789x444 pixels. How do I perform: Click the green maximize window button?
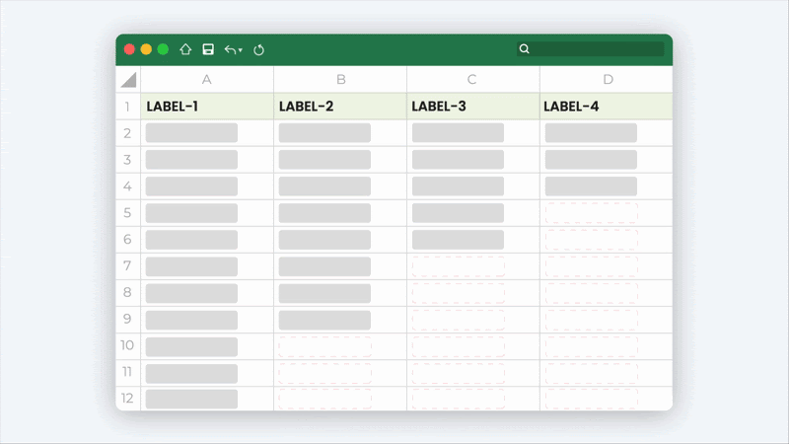click(x=163, y=49)
